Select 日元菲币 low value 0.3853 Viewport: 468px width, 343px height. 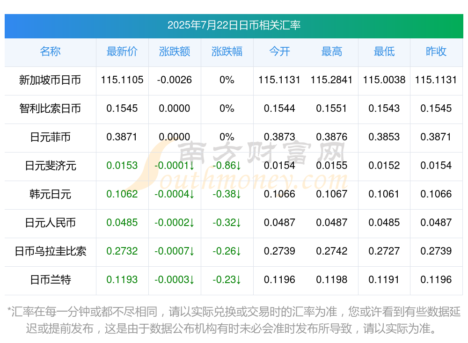384,137
